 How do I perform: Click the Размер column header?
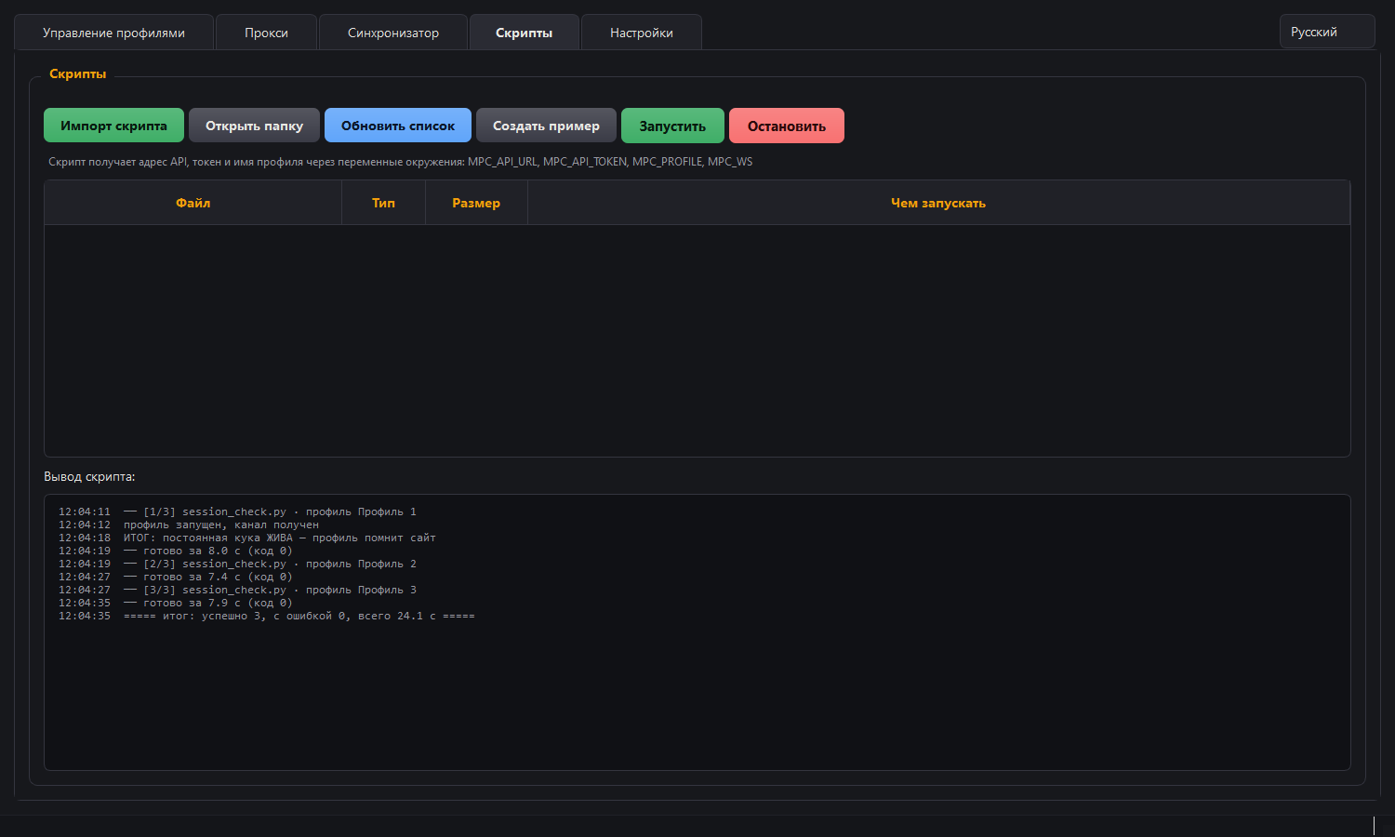[x=476, y=203]
